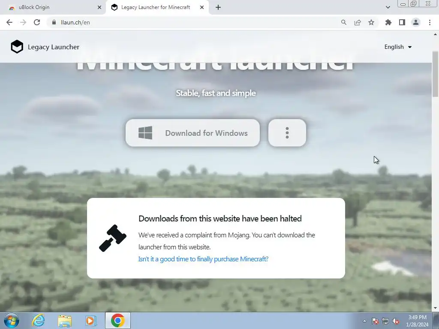Click the Legacy Launcher cube logo
This screenshot has height=329, width=439.
(x=17, y=47)
